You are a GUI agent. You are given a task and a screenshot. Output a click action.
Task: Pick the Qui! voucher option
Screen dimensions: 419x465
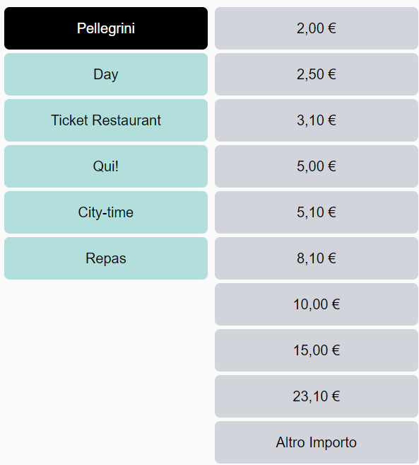pyautogui.click(x=106, y=166)
